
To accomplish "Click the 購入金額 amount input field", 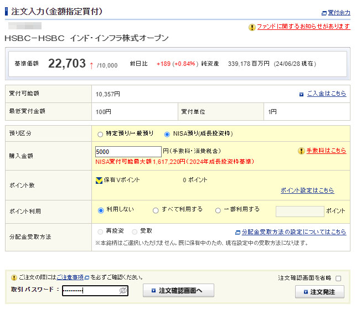I will (x=128, y=151).
